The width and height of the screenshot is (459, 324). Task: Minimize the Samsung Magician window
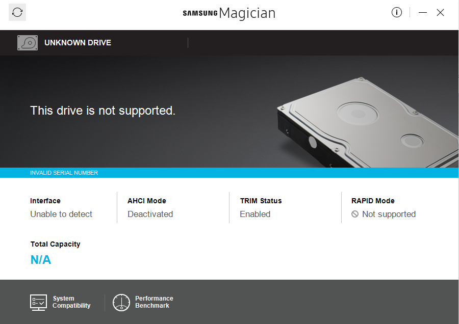[423, 12]
